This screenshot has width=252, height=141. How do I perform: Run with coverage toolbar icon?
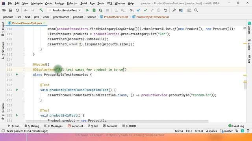click(x=101, y=11)
